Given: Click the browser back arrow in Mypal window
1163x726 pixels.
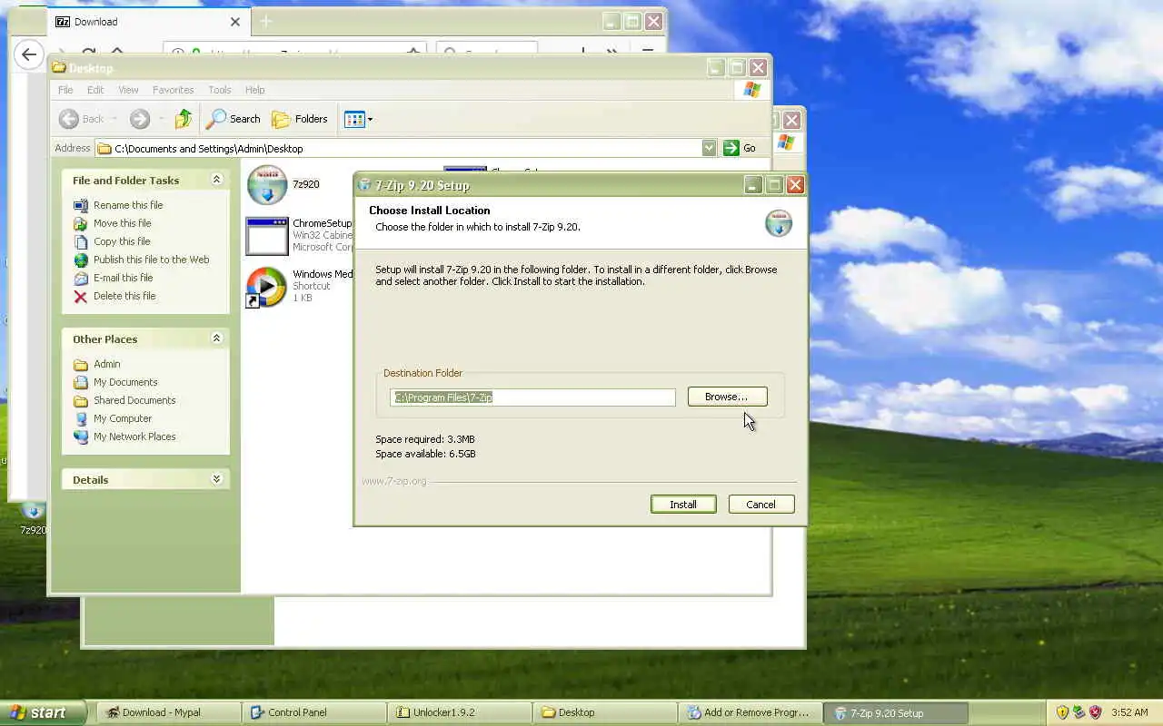Looking at the screenshot, I should (29, 54).
